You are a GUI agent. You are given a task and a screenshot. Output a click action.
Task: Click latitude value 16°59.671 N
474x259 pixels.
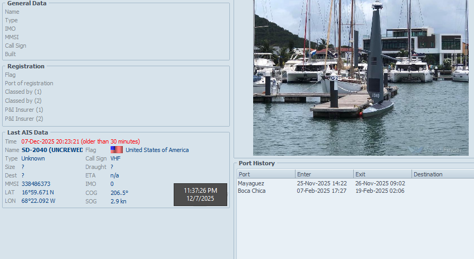point(38,192)
